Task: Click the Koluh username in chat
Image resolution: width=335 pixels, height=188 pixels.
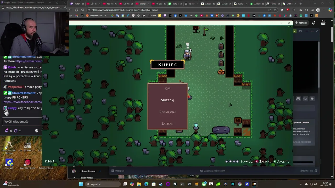Action: coord(12,67)
